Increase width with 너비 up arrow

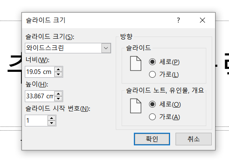point(58,69)
